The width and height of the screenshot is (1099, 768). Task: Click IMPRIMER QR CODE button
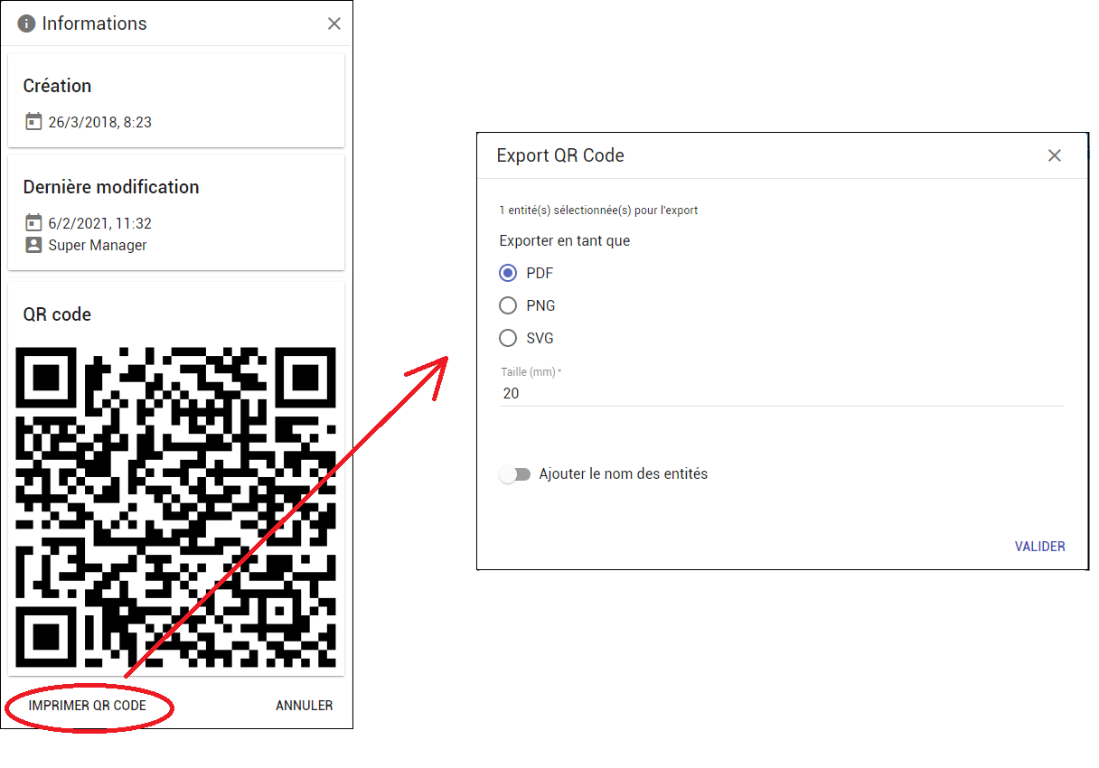pos(87,706)
